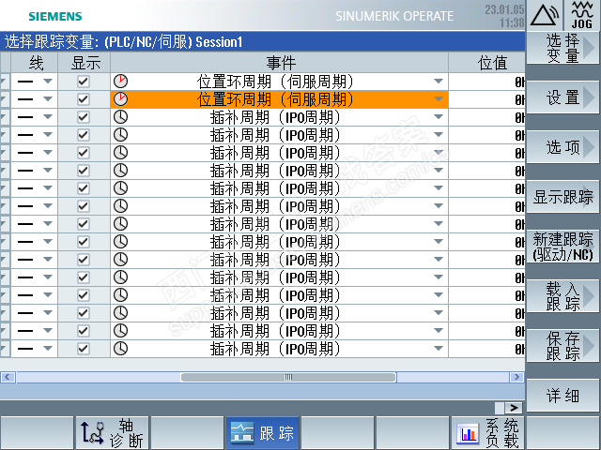The image size is (601, 450).
Task: Open the event dropdown in the first 插补周期 row
Action: coord(439,117)
